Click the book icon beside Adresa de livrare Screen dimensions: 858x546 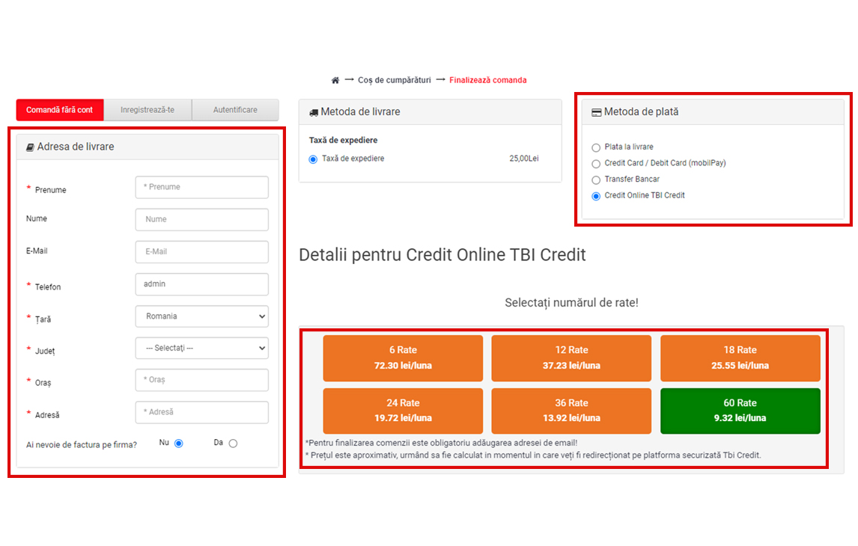coord(30,147)
